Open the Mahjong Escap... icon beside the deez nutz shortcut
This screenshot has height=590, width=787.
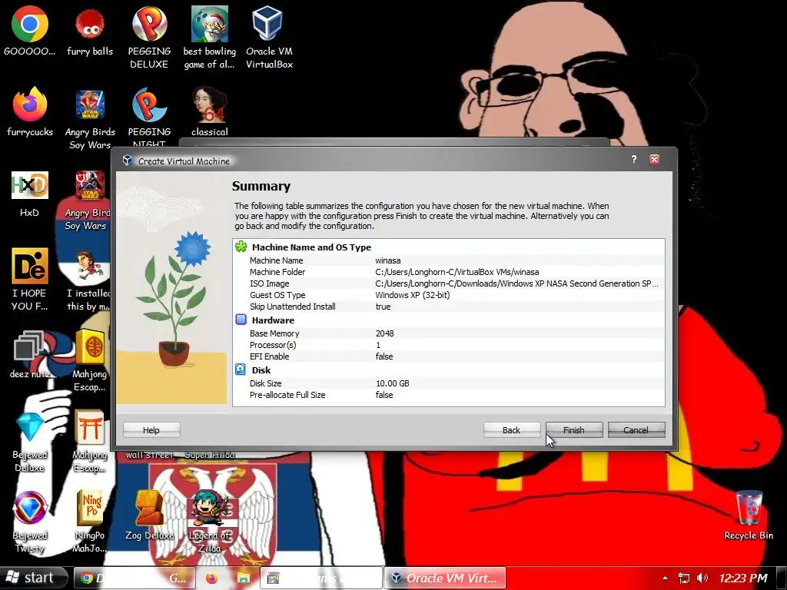[x=90, y=360]
